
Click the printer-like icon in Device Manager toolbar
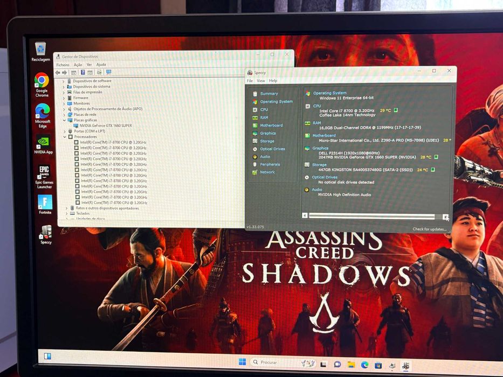[99, 72]
